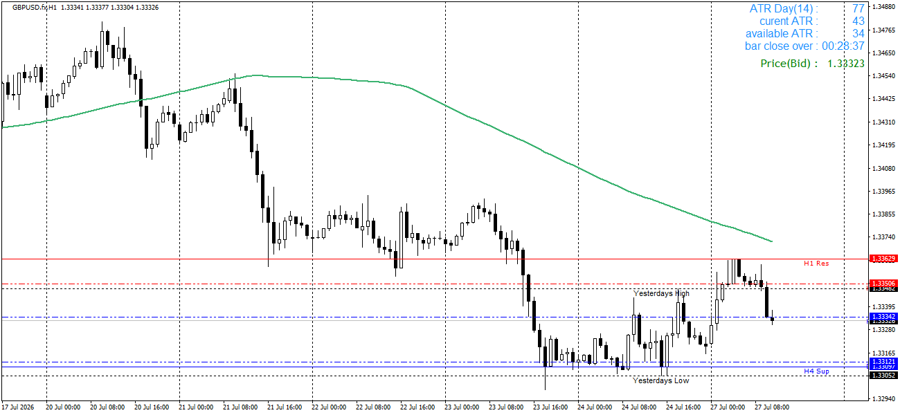Click the 'Yesterdays High' label
The width and height of the screenshot is (900, 415).
[x=661, y=293]
